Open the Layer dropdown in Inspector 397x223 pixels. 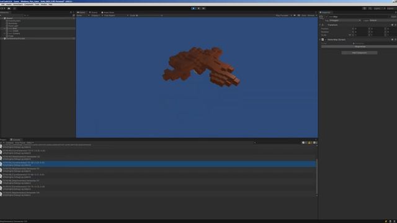[383, 20]
